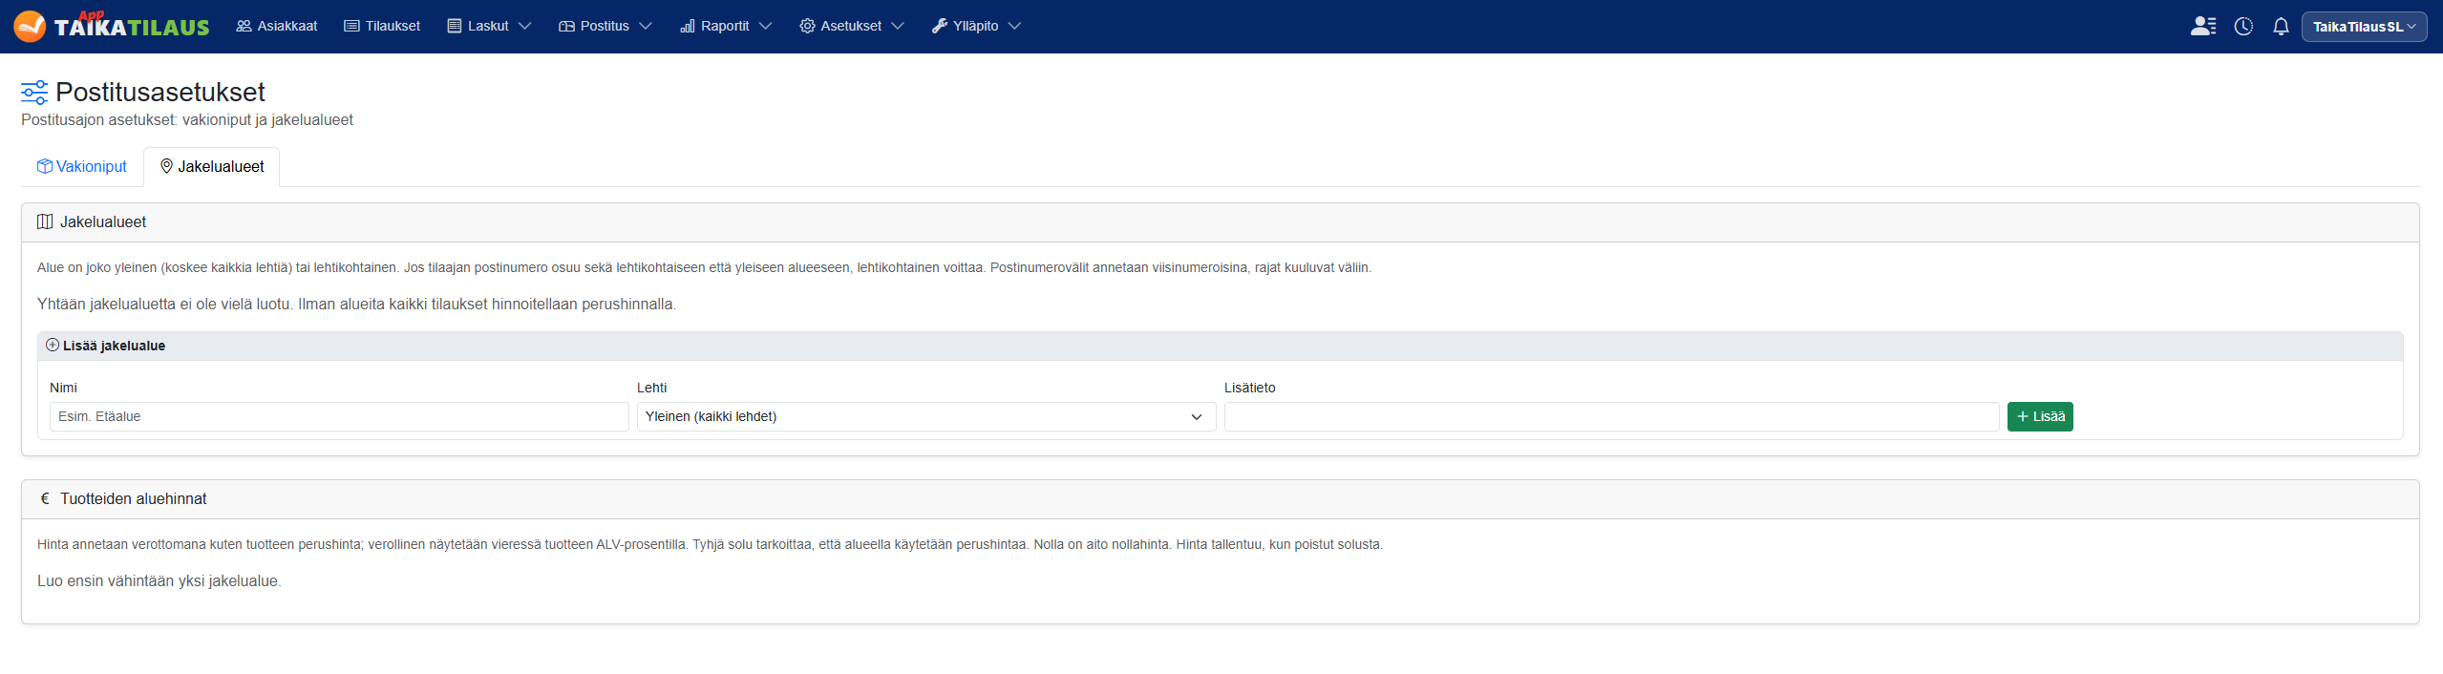The height and width of the screenshot is (674, 2443).
Task: Click the Jakelualueet map icon in panel header
Action: [x=45, y=221]
